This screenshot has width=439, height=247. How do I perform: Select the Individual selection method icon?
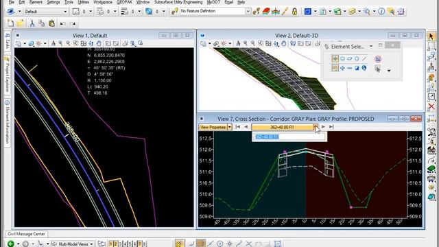[335, 58]
